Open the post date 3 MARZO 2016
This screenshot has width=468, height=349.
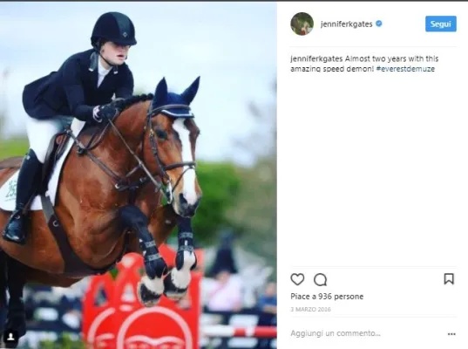tap(310, 309)
